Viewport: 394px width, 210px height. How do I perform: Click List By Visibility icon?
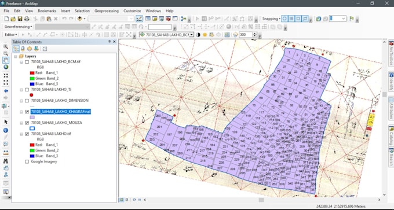pyautogui.click(x=30, y=49)
